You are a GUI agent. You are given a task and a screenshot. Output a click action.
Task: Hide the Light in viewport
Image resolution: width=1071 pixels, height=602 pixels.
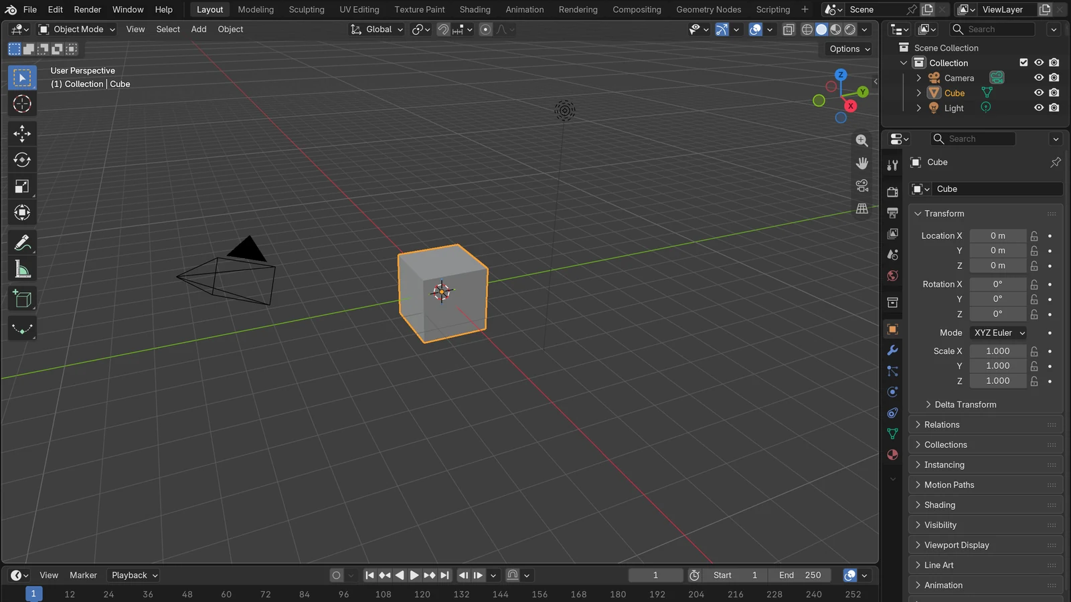point(1039,108)
